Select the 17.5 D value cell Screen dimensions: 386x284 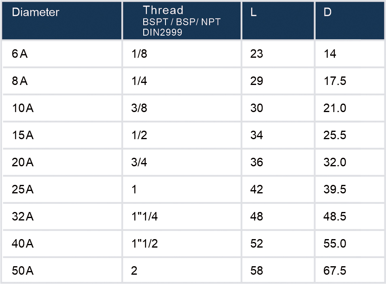pos(335,81)
